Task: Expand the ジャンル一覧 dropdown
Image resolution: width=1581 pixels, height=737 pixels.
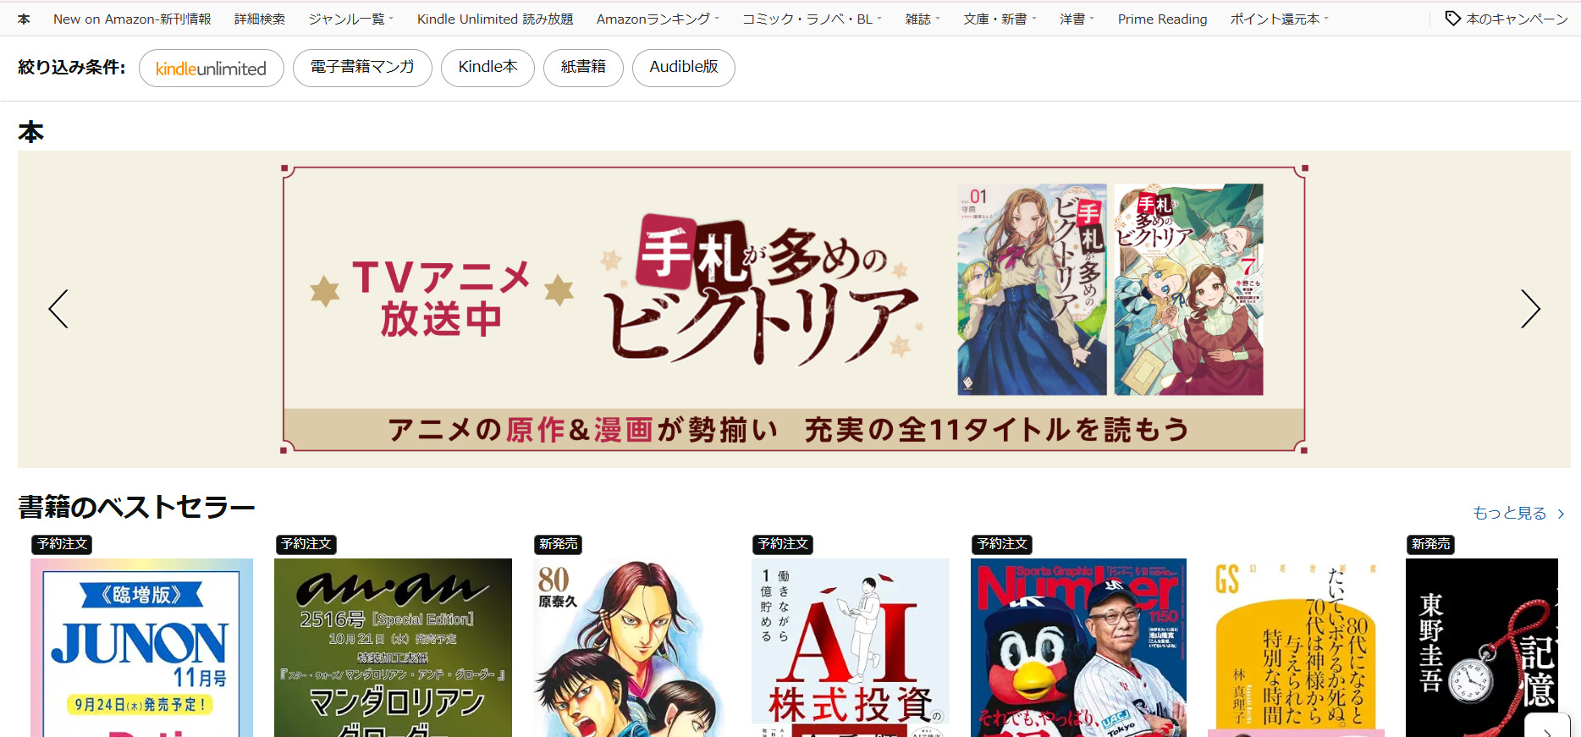Action: pyautogui.click(x=350, y=19)
